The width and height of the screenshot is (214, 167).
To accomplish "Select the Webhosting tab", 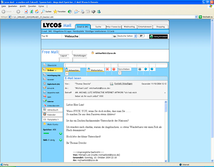I will click(x=129, y=27).
